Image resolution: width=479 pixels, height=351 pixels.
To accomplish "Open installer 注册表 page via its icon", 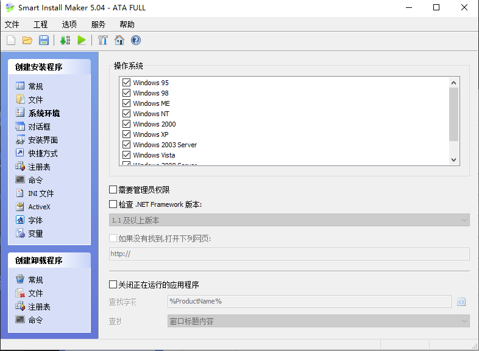I will tap(20, 166).
